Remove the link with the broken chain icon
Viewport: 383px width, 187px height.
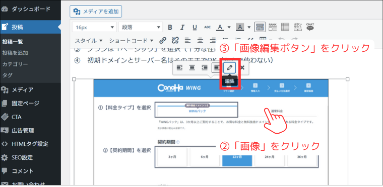click(x=175, y=40)
